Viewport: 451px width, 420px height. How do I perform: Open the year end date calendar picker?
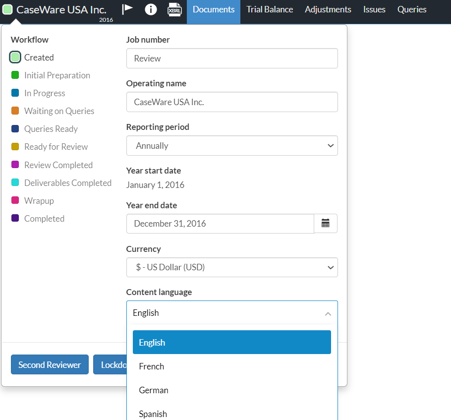326,224
